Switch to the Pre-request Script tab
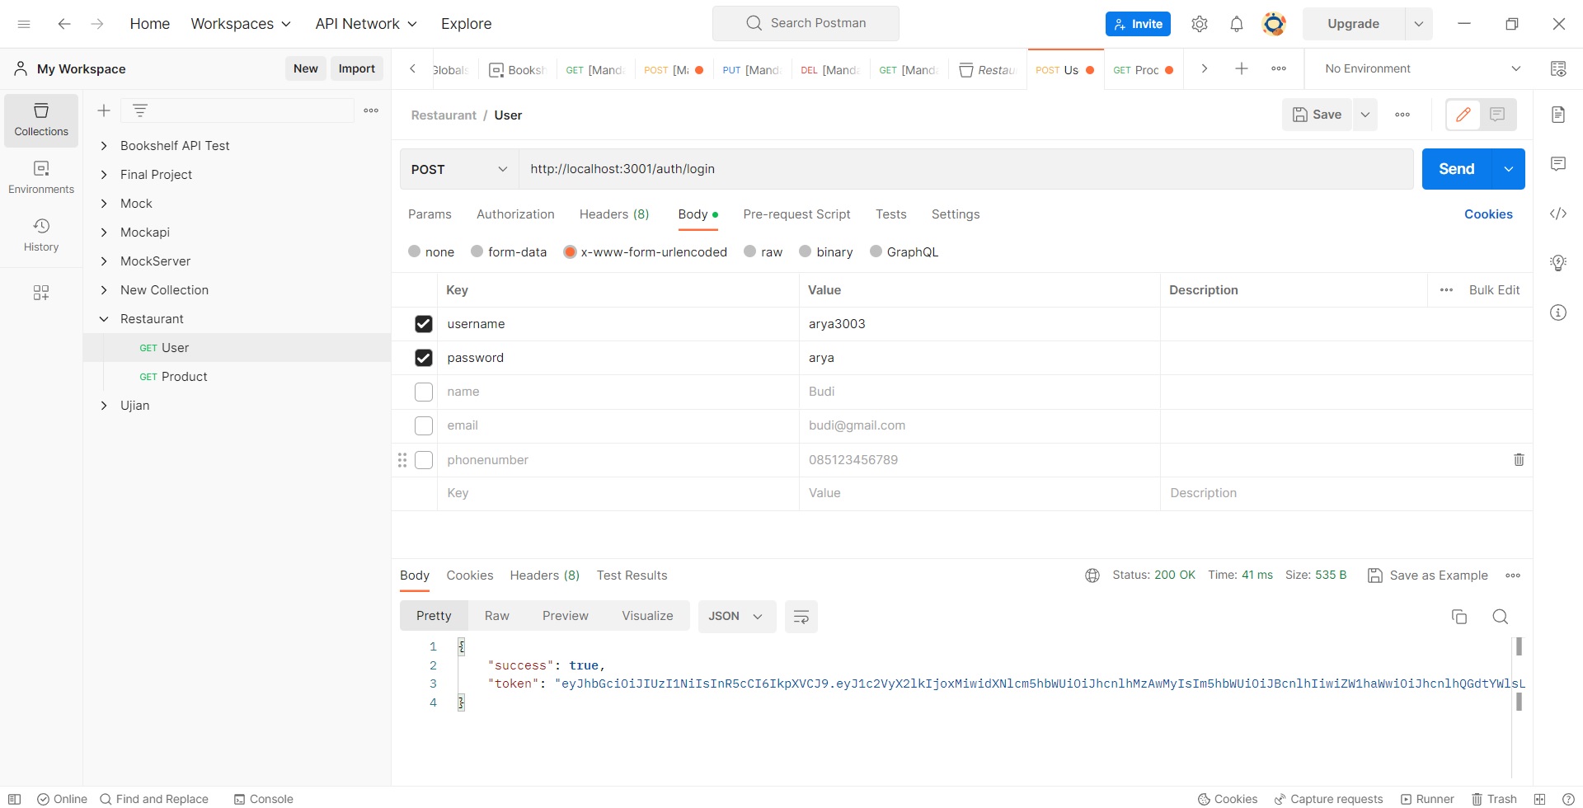The width and height of the screenshot is (1583, 808). tap(796, 214)
